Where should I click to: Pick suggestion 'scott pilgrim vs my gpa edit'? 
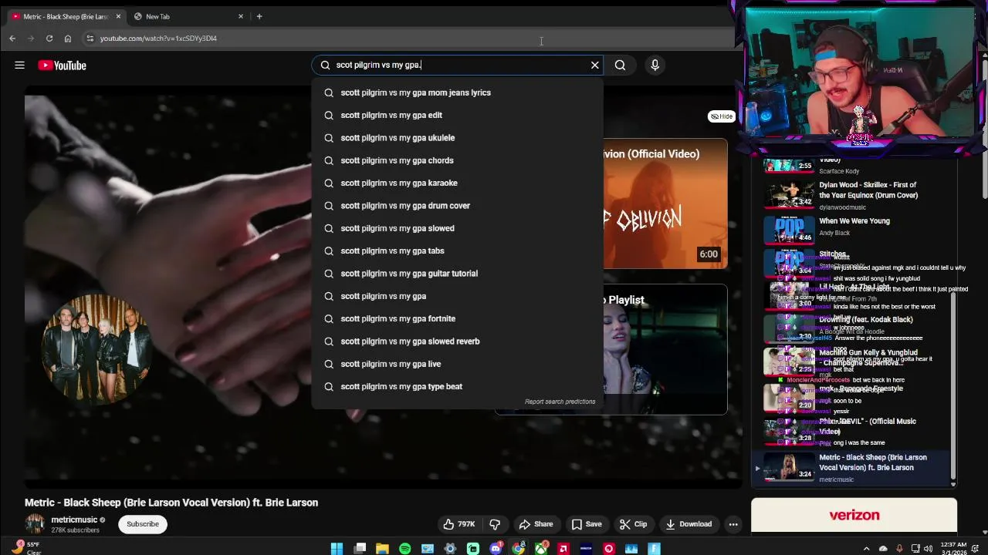pos(457,115)
